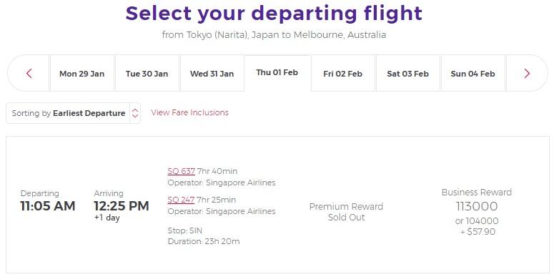Screen dimensions: 554x277
Task: Open flight SQ 637 details link
Action: 182,171
